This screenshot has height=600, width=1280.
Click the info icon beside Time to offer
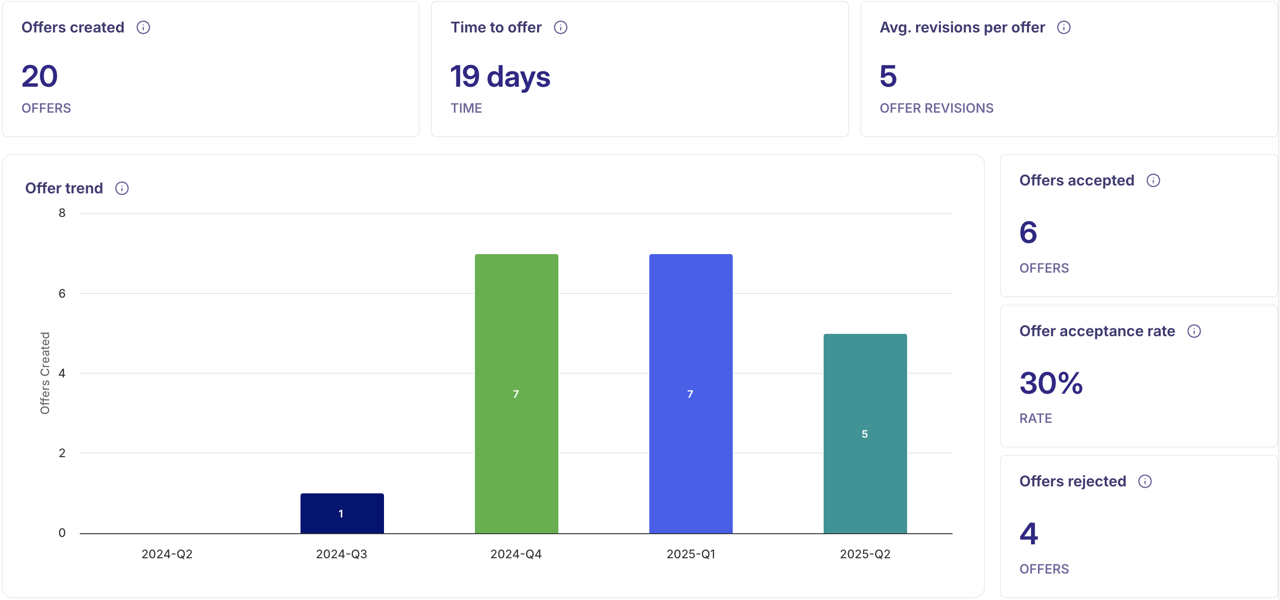click(561, 27)
